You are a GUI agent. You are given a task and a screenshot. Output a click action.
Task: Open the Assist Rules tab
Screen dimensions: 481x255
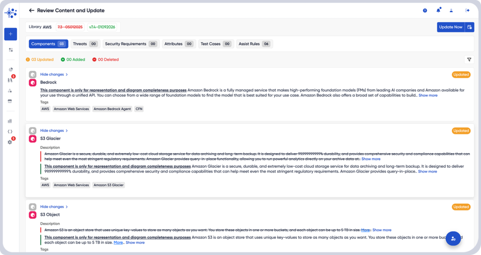point(254,44)
